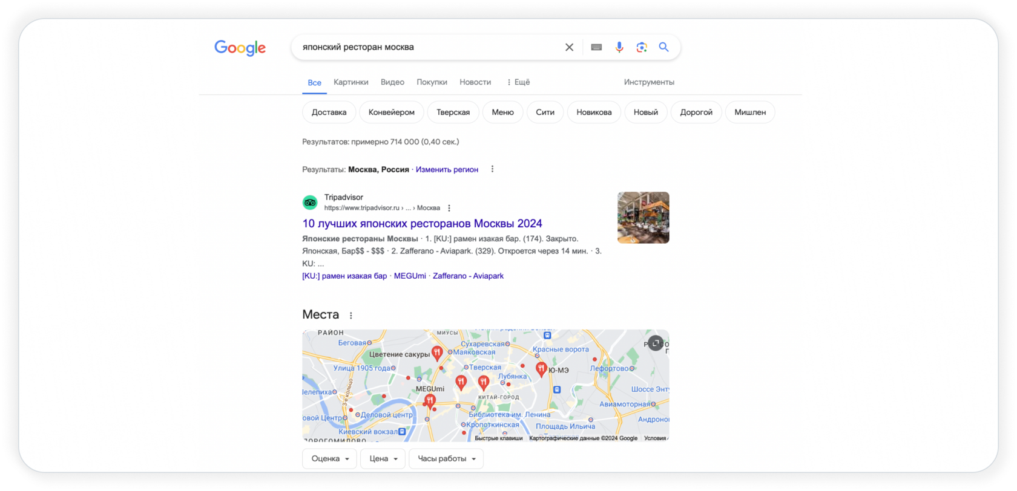Select the Новый filter chip
Viewport: 1017px width, 491px height.
point(646,112)
